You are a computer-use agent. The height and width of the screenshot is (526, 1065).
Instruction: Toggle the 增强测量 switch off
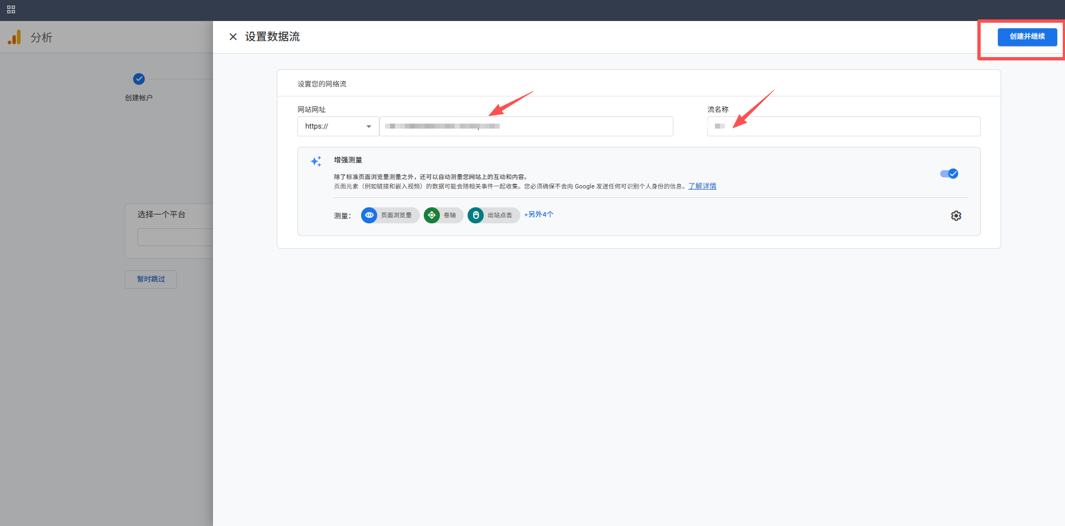pyautogui.click(x=949, y=173)
